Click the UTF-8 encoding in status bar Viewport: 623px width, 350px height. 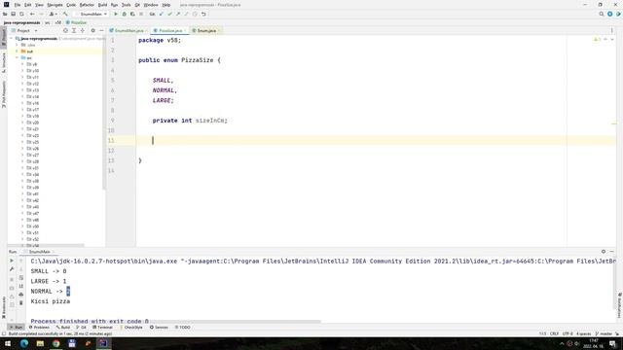point(568,334)
